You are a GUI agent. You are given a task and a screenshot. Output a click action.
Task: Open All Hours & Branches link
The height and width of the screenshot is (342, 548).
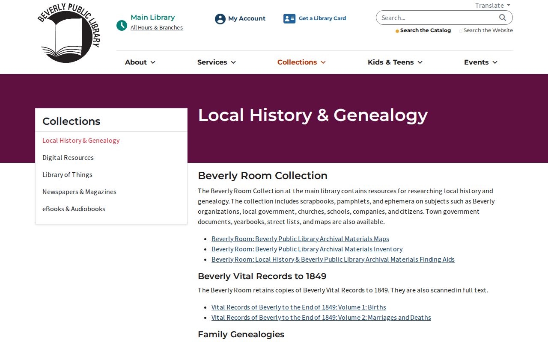(157, 27)
